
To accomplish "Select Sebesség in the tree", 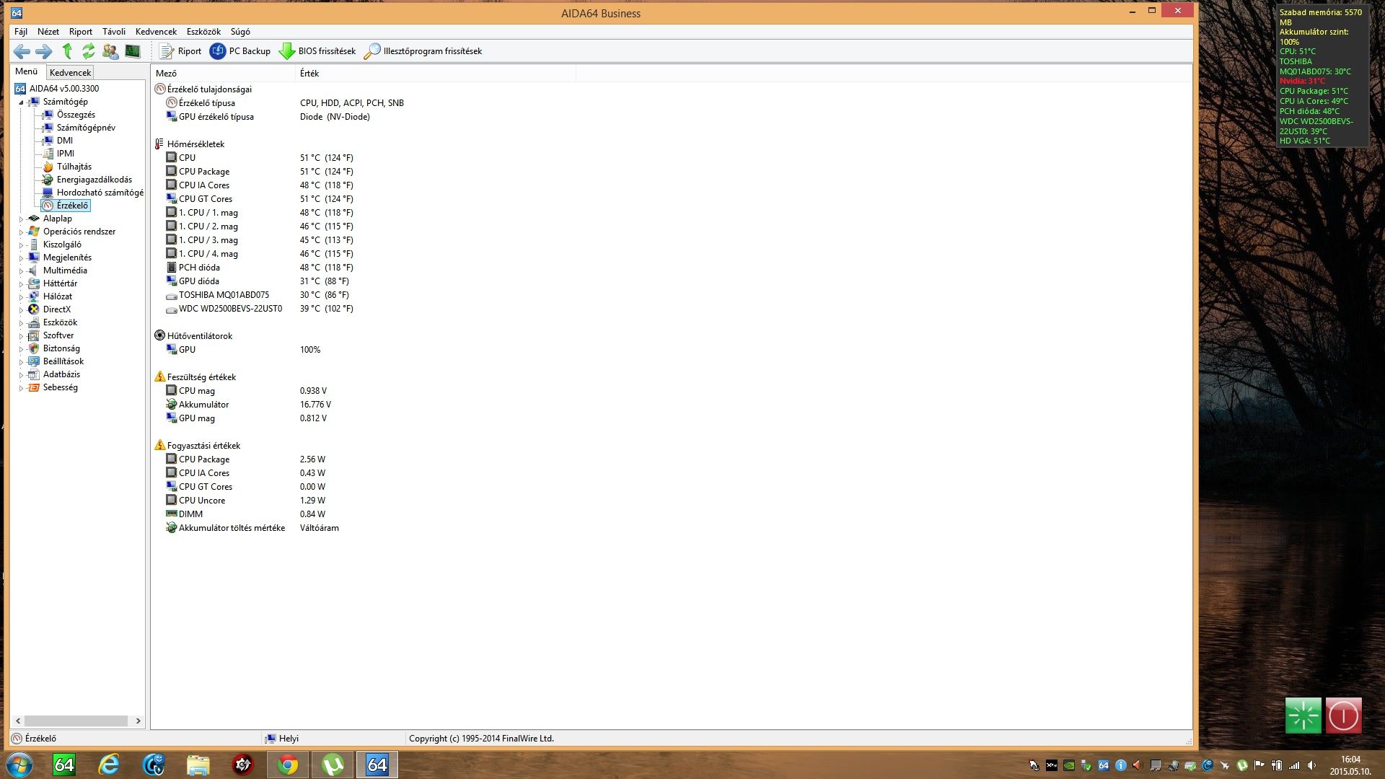I will 60,387.
